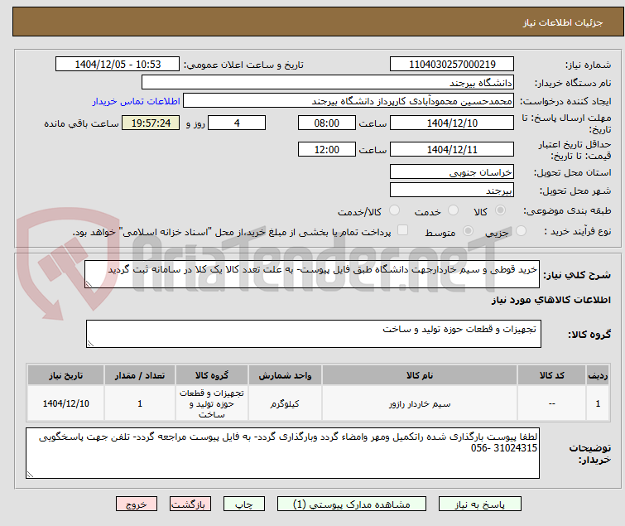Screen dimensions: 625x526
Task: Click the resize handle of شرح کلی نیاز box
Action: click(89, 284)
